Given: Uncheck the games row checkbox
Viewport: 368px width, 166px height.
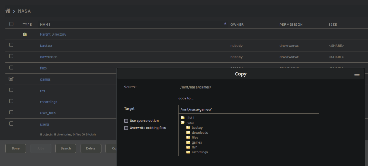Looking at the screenshot, I should pyautogui.click(x=11, y=79).
